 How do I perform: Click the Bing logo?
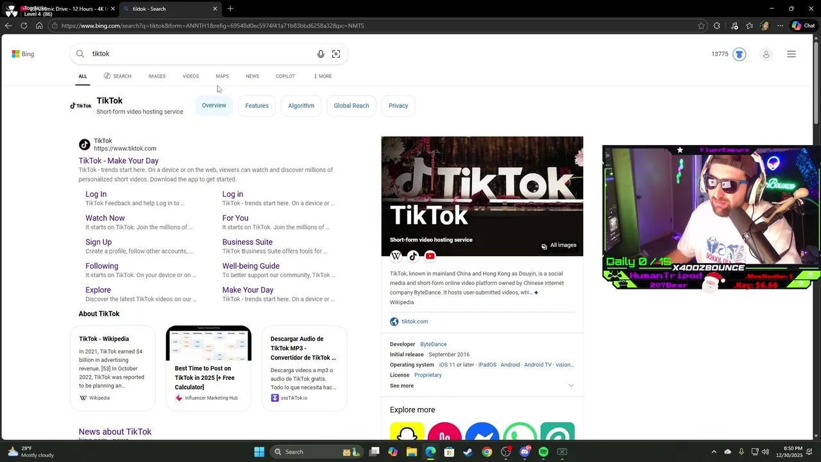pos(23,54)
